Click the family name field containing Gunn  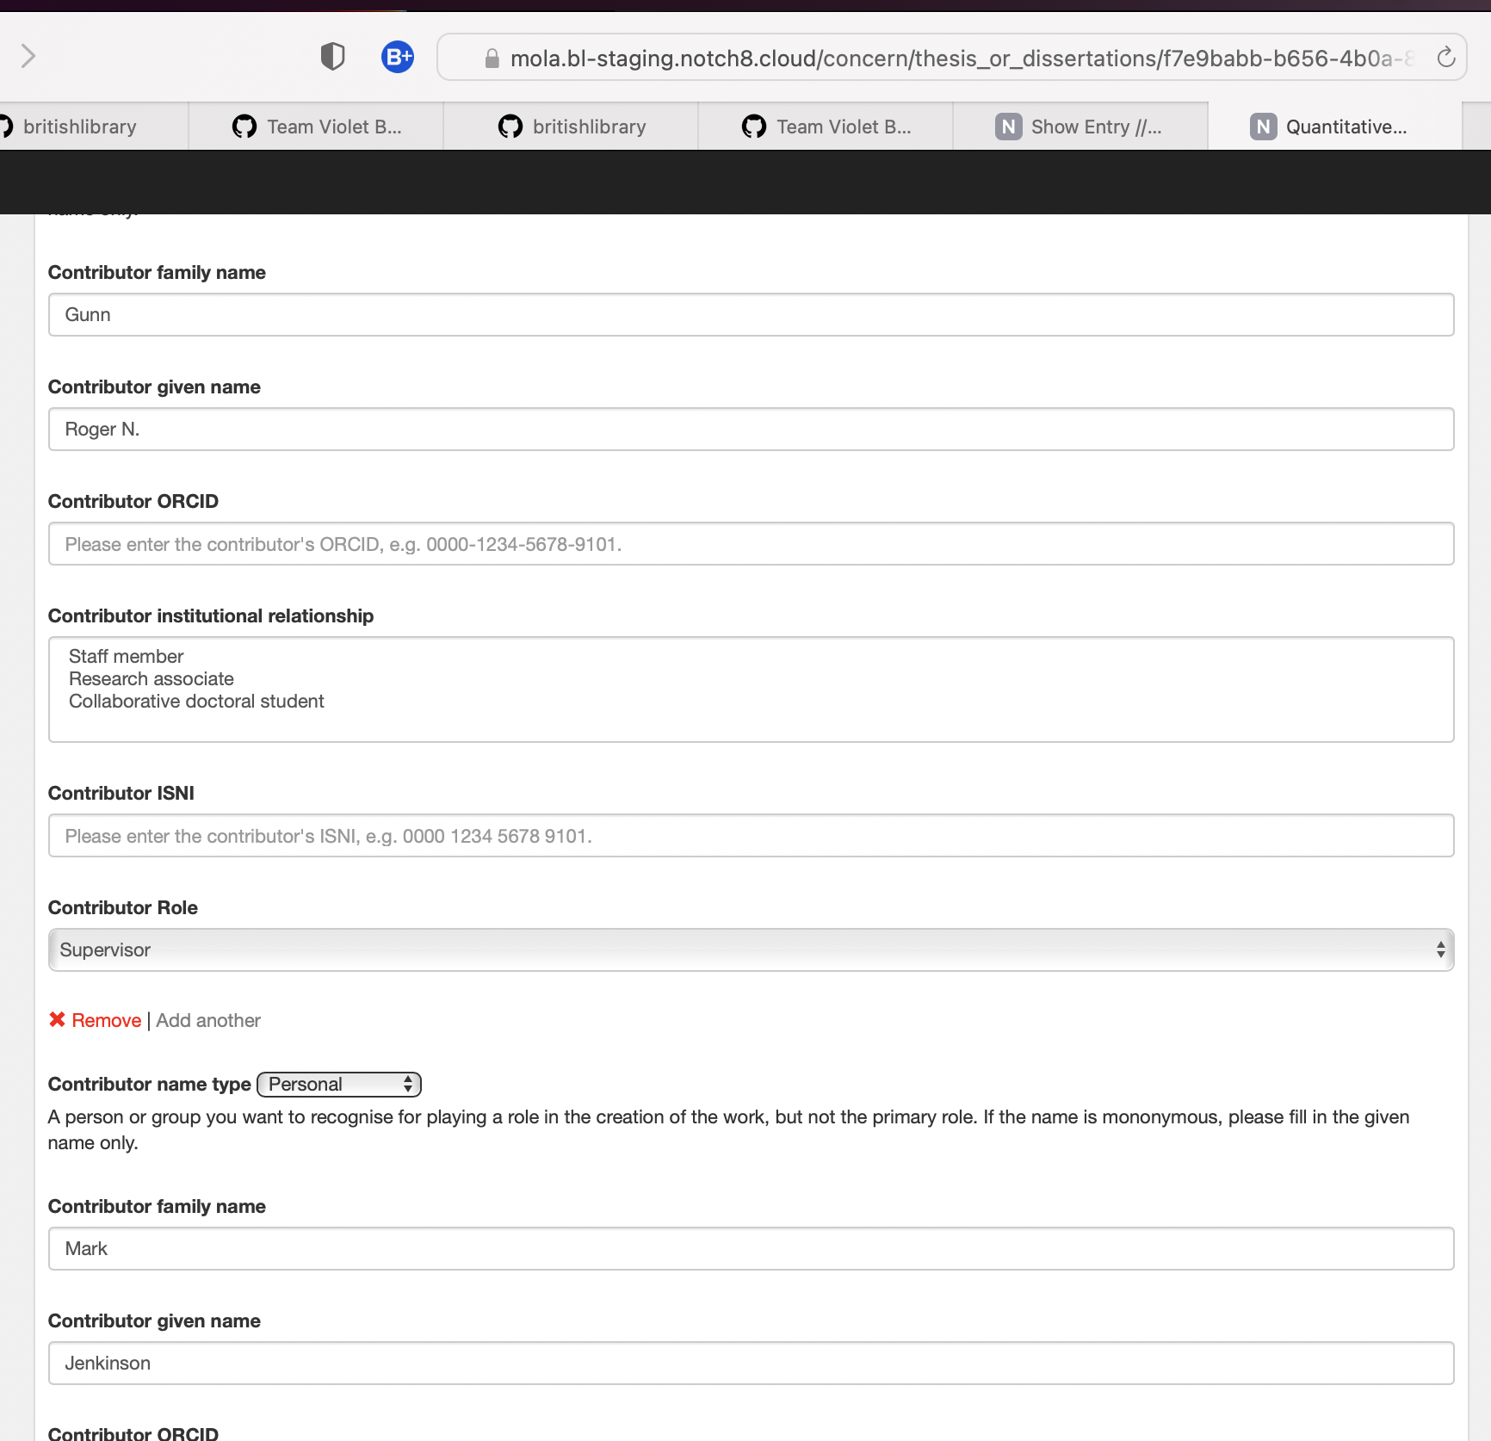[x=749, y=314]
